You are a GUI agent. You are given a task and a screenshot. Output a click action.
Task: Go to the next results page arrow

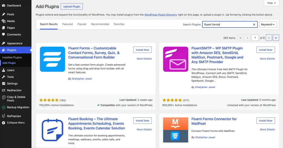(269, 38)
